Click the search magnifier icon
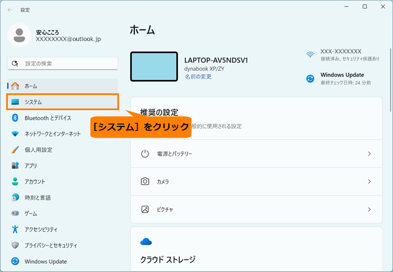393x272 pixels. 15,64
